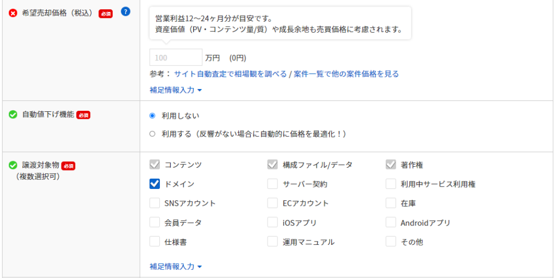This screenshot has height=278, width=557.
Task: Tick the iOSアプリ checkbox
Action: tap(273, 223)
